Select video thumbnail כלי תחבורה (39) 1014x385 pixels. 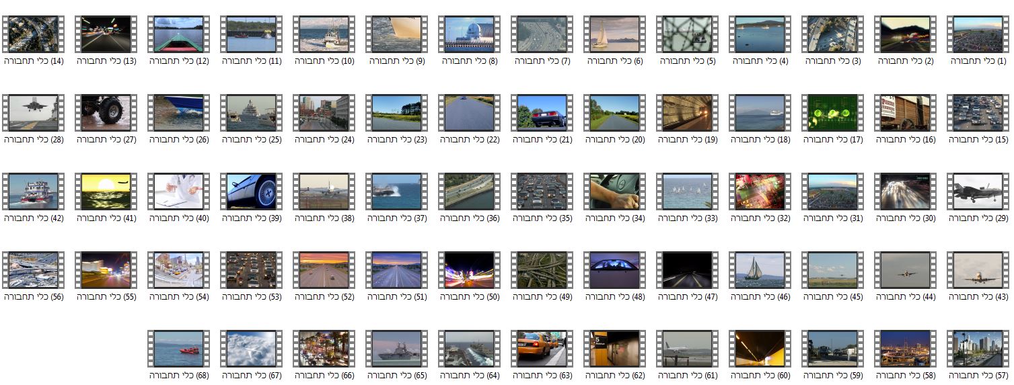pos(251,191)
